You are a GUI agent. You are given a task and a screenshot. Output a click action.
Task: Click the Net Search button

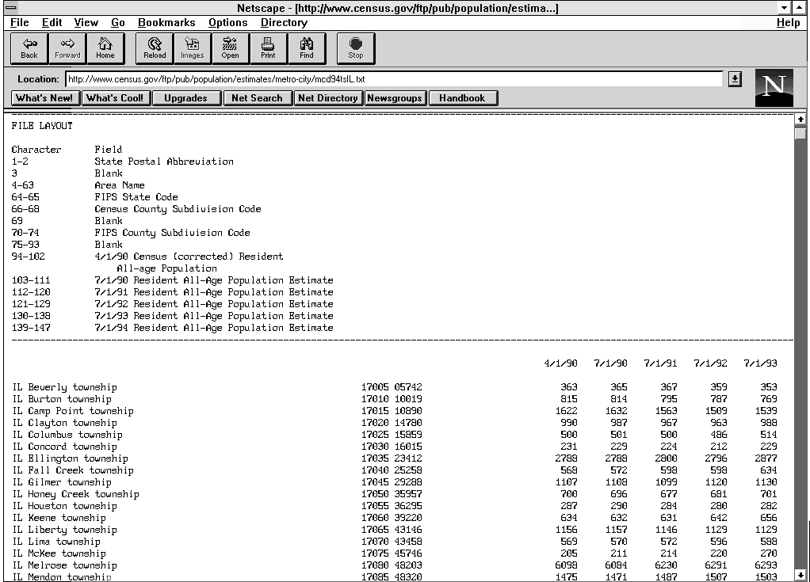coord(258,98)
